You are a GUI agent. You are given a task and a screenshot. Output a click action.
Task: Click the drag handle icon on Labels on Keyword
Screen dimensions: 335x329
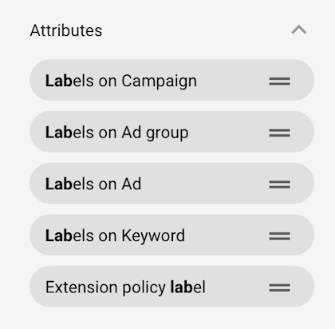[x=279, y=236]
